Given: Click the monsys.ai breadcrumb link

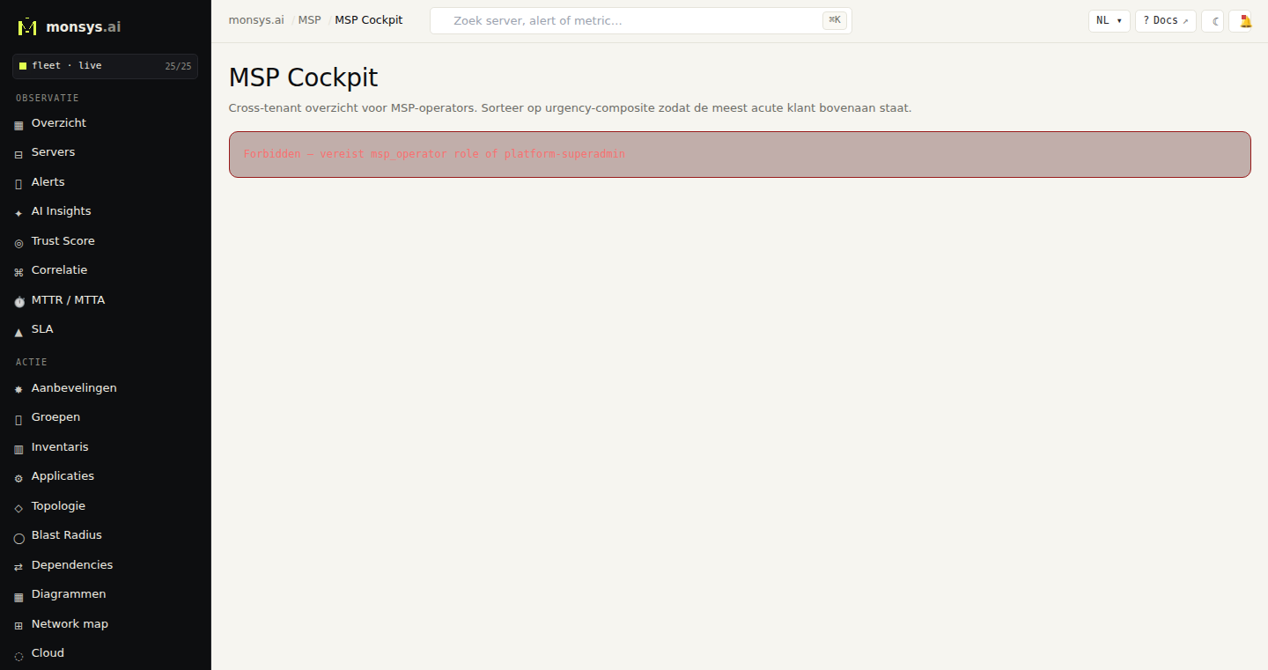Looking at the screenshot, I should coord(256,20).
